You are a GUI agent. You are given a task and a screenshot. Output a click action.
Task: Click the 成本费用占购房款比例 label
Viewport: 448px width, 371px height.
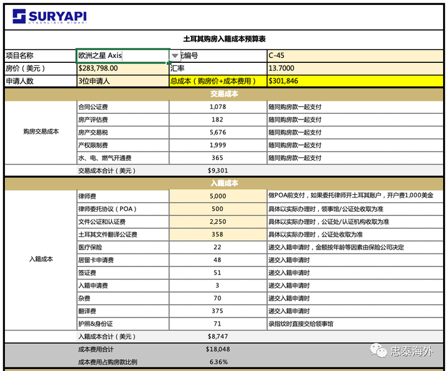108,362
